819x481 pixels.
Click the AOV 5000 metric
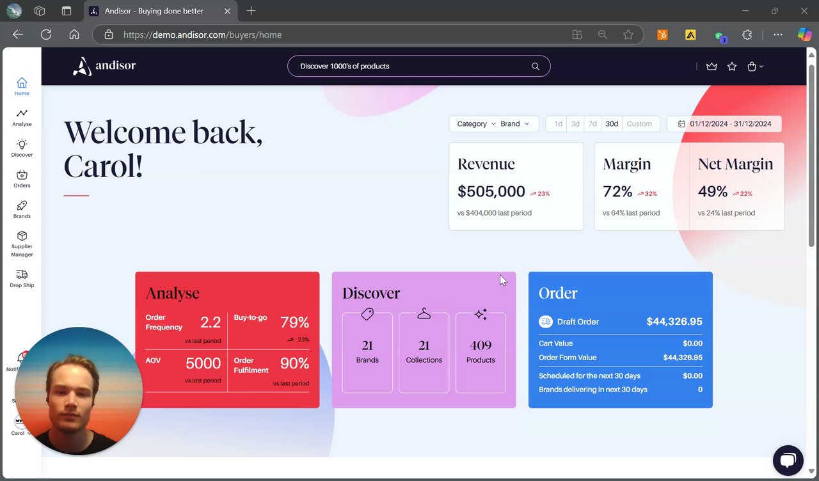point(183,370)
